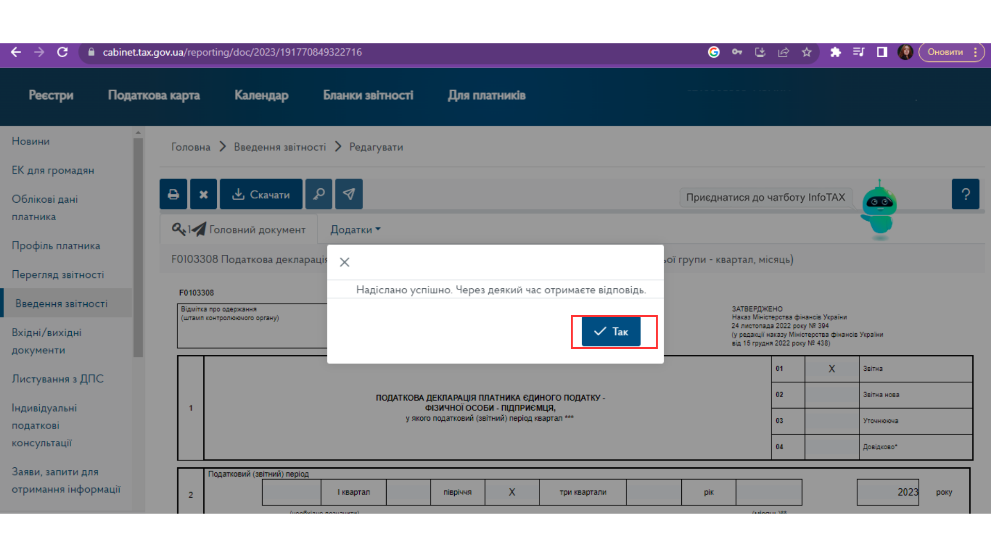Screen dimensions: 991x557
Task: Click the key sign document icon button
Action: point(318,194)
